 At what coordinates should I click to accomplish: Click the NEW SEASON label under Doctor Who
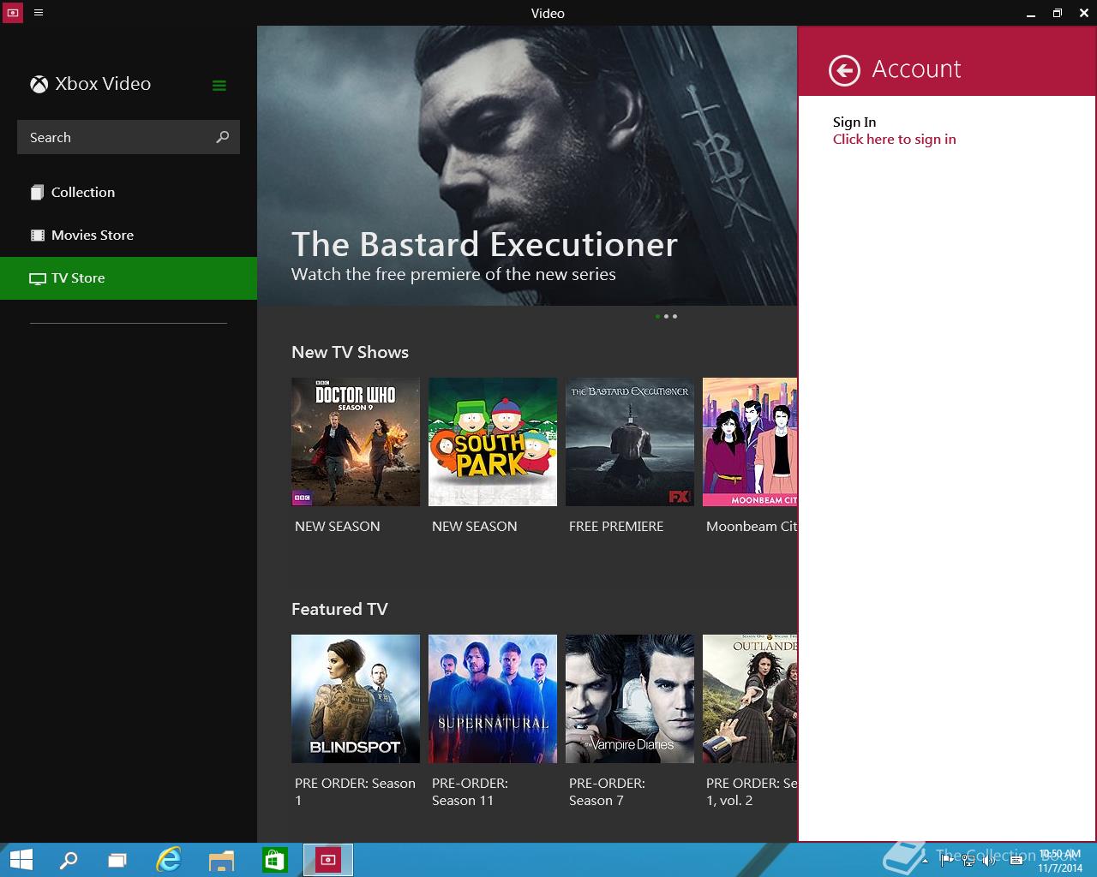click(338, 527)
